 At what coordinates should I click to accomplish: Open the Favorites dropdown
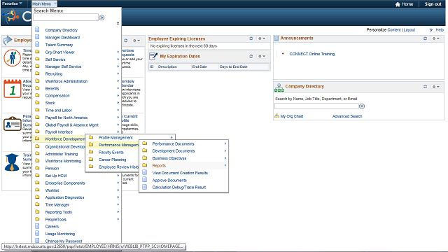coord(12,3)
